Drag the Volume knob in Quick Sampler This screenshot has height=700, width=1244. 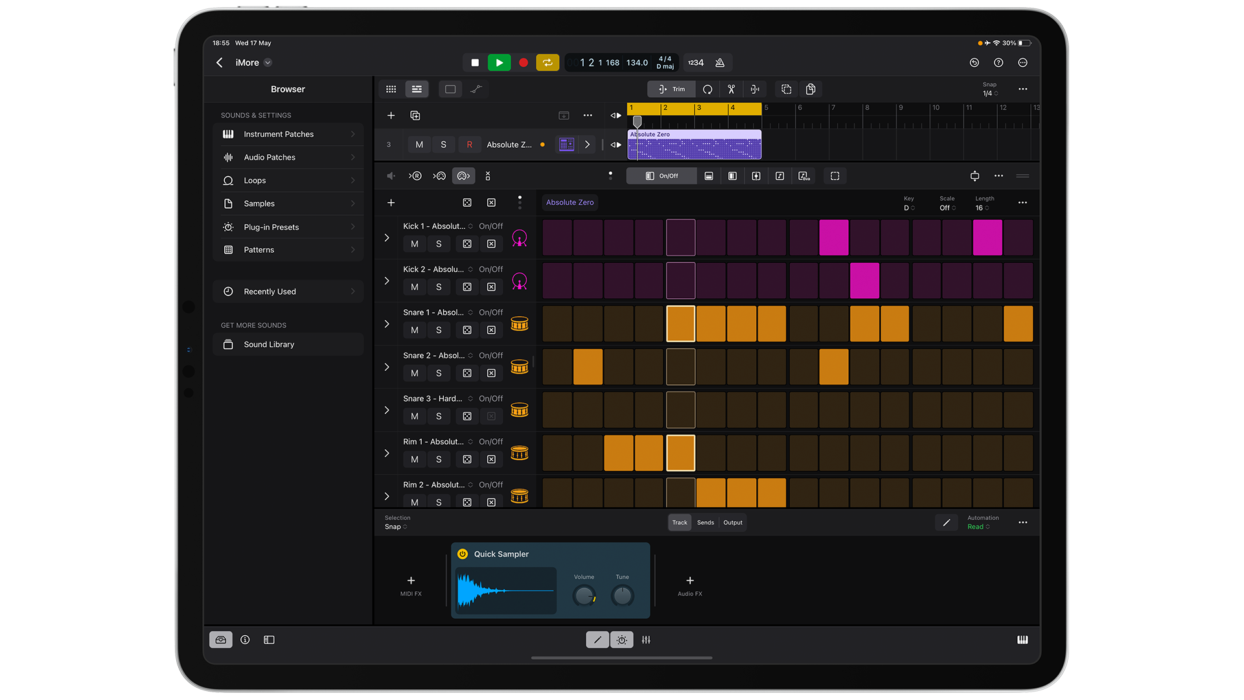click(x=584, y=594)
